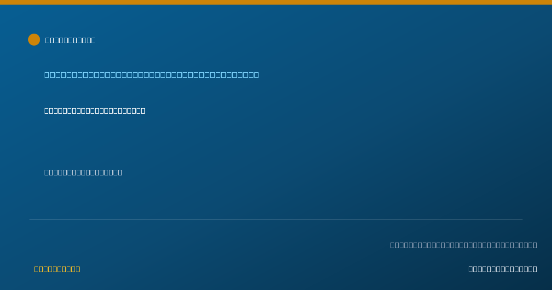Screen dimensions: 552x290
Task: Click the orange circle icon
Action: 34,40
